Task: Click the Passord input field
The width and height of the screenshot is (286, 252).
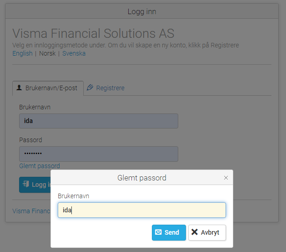Action: tap(99, 154)
